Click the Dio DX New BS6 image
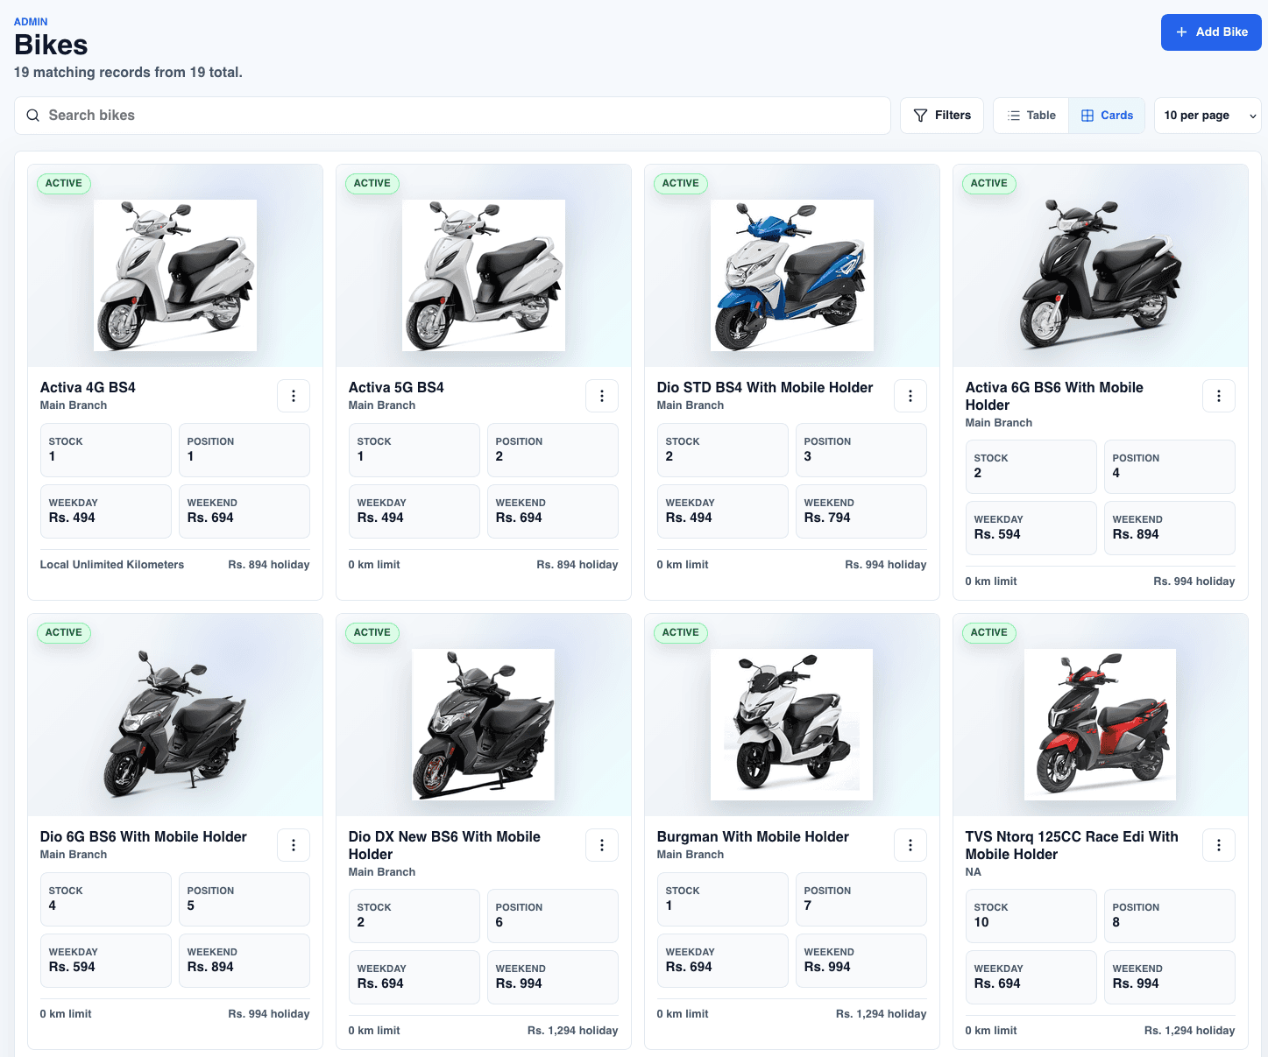 pos(484,724)
